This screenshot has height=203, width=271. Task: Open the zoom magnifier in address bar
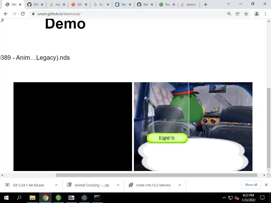pyautogui.click(x=229, y=14)
